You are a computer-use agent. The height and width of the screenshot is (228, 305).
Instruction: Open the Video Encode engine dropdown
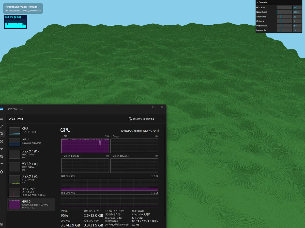(63, 156)
